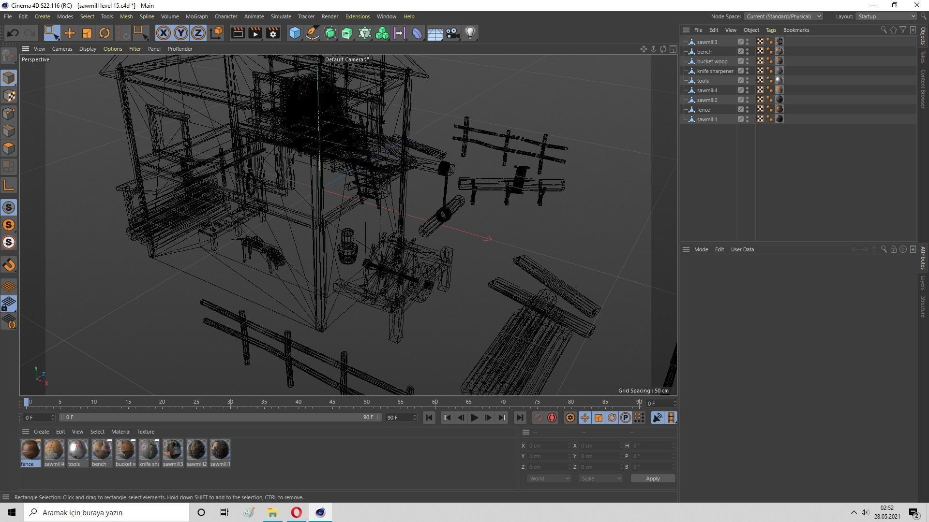The image size is (929, 522).
Task: Open the Floor grid object icon
Action: 435,33
